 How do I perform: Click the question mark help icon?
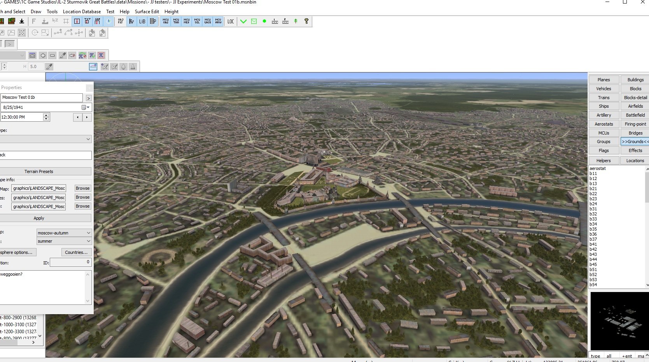tap(306, 21)
